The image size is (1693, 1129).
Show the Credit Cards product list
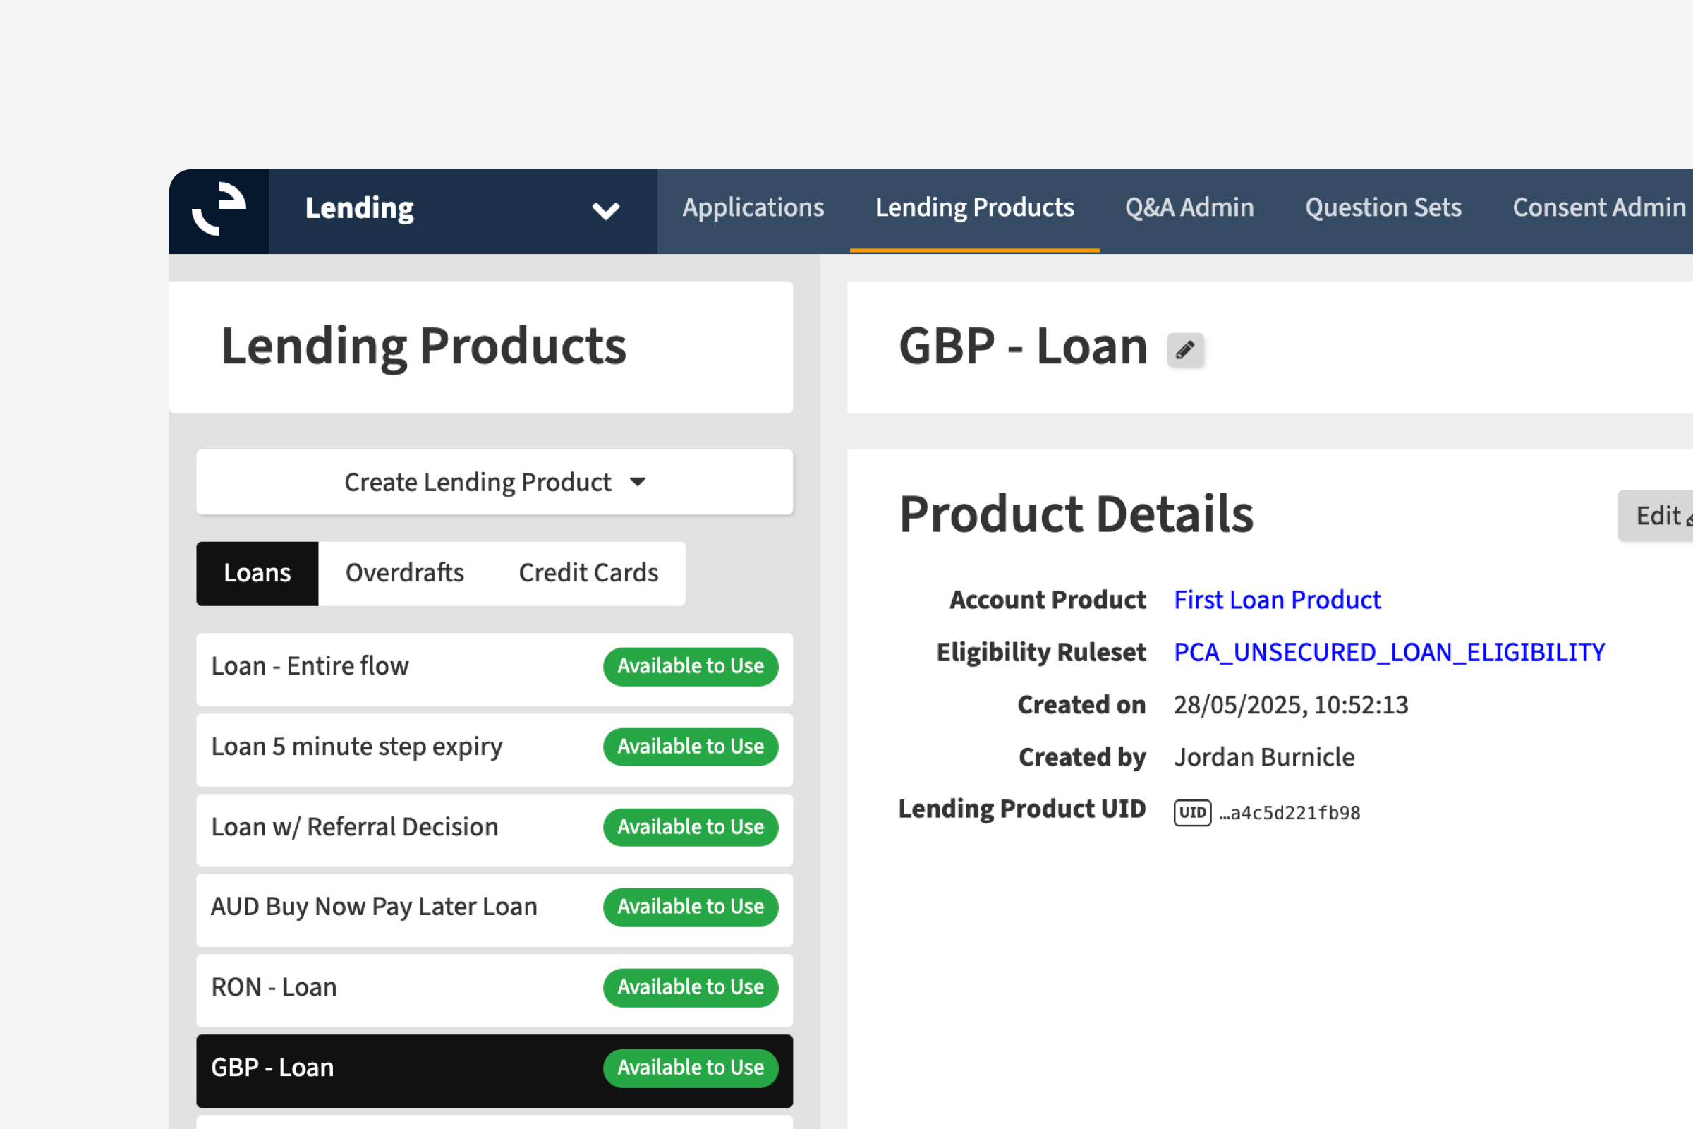click(x=588, y=573)
